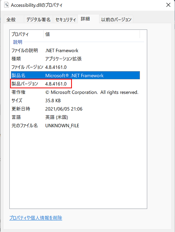Click the プロパティ column header
Screen dimensions: 175x232
pos(27,34)
